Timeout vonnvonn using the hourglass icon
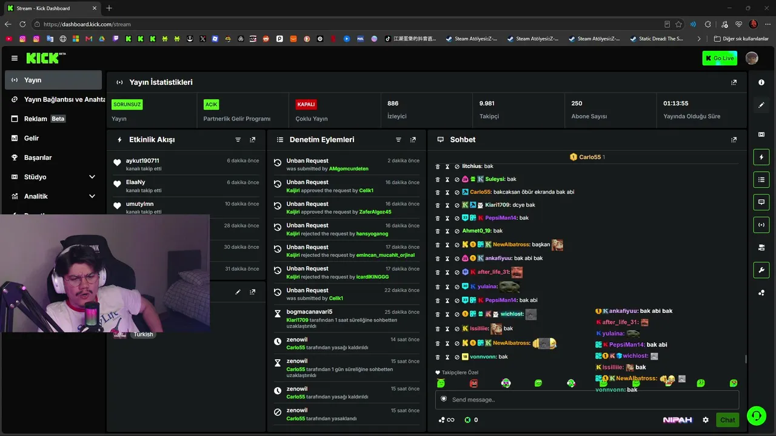 pos(447,357)
